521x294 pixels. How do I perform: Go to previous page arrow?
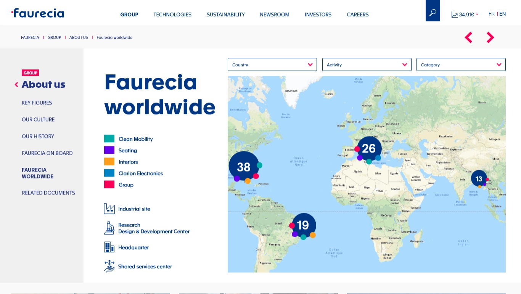[468, 37]
